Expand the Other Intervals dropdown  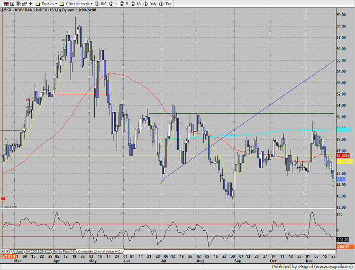(91, 4)
